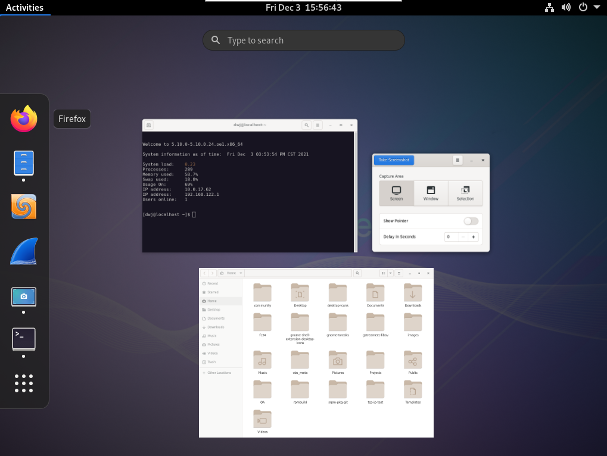Open the Files app in the dock
The width and height of the screenshot is (607, 456).
(24, 163)
